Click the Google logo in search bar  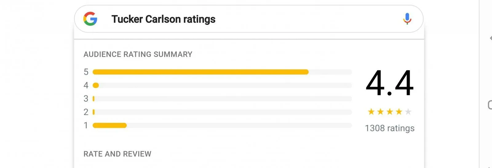[90, 19]
